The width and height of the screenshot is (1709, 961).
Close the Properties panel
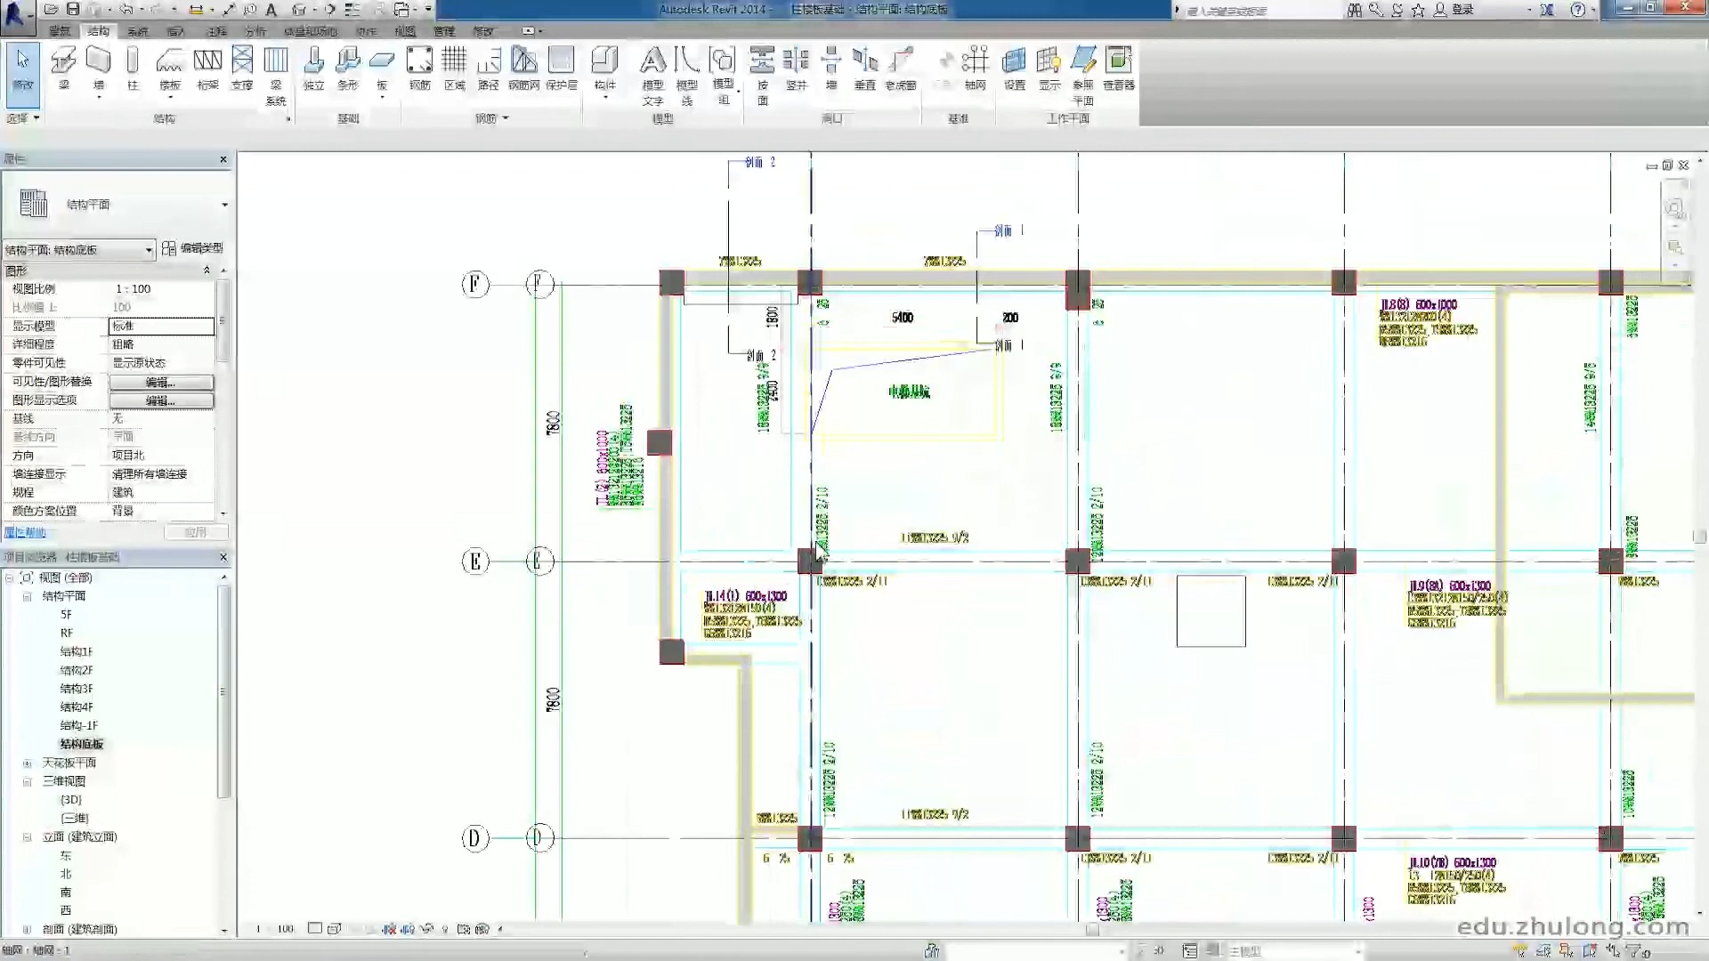[223, 159]
